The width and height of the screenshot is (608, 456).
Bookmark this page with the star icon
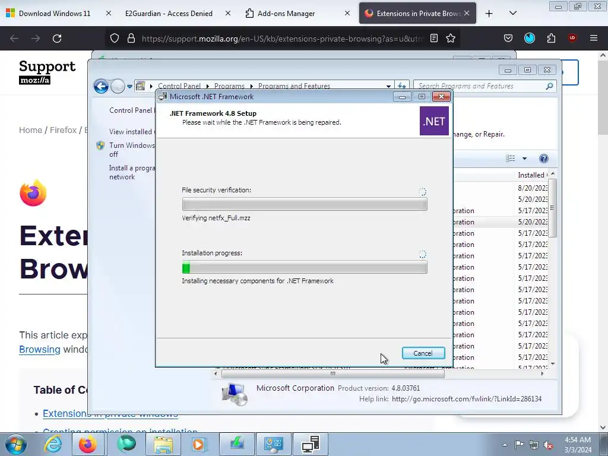[x=451, y=38]
